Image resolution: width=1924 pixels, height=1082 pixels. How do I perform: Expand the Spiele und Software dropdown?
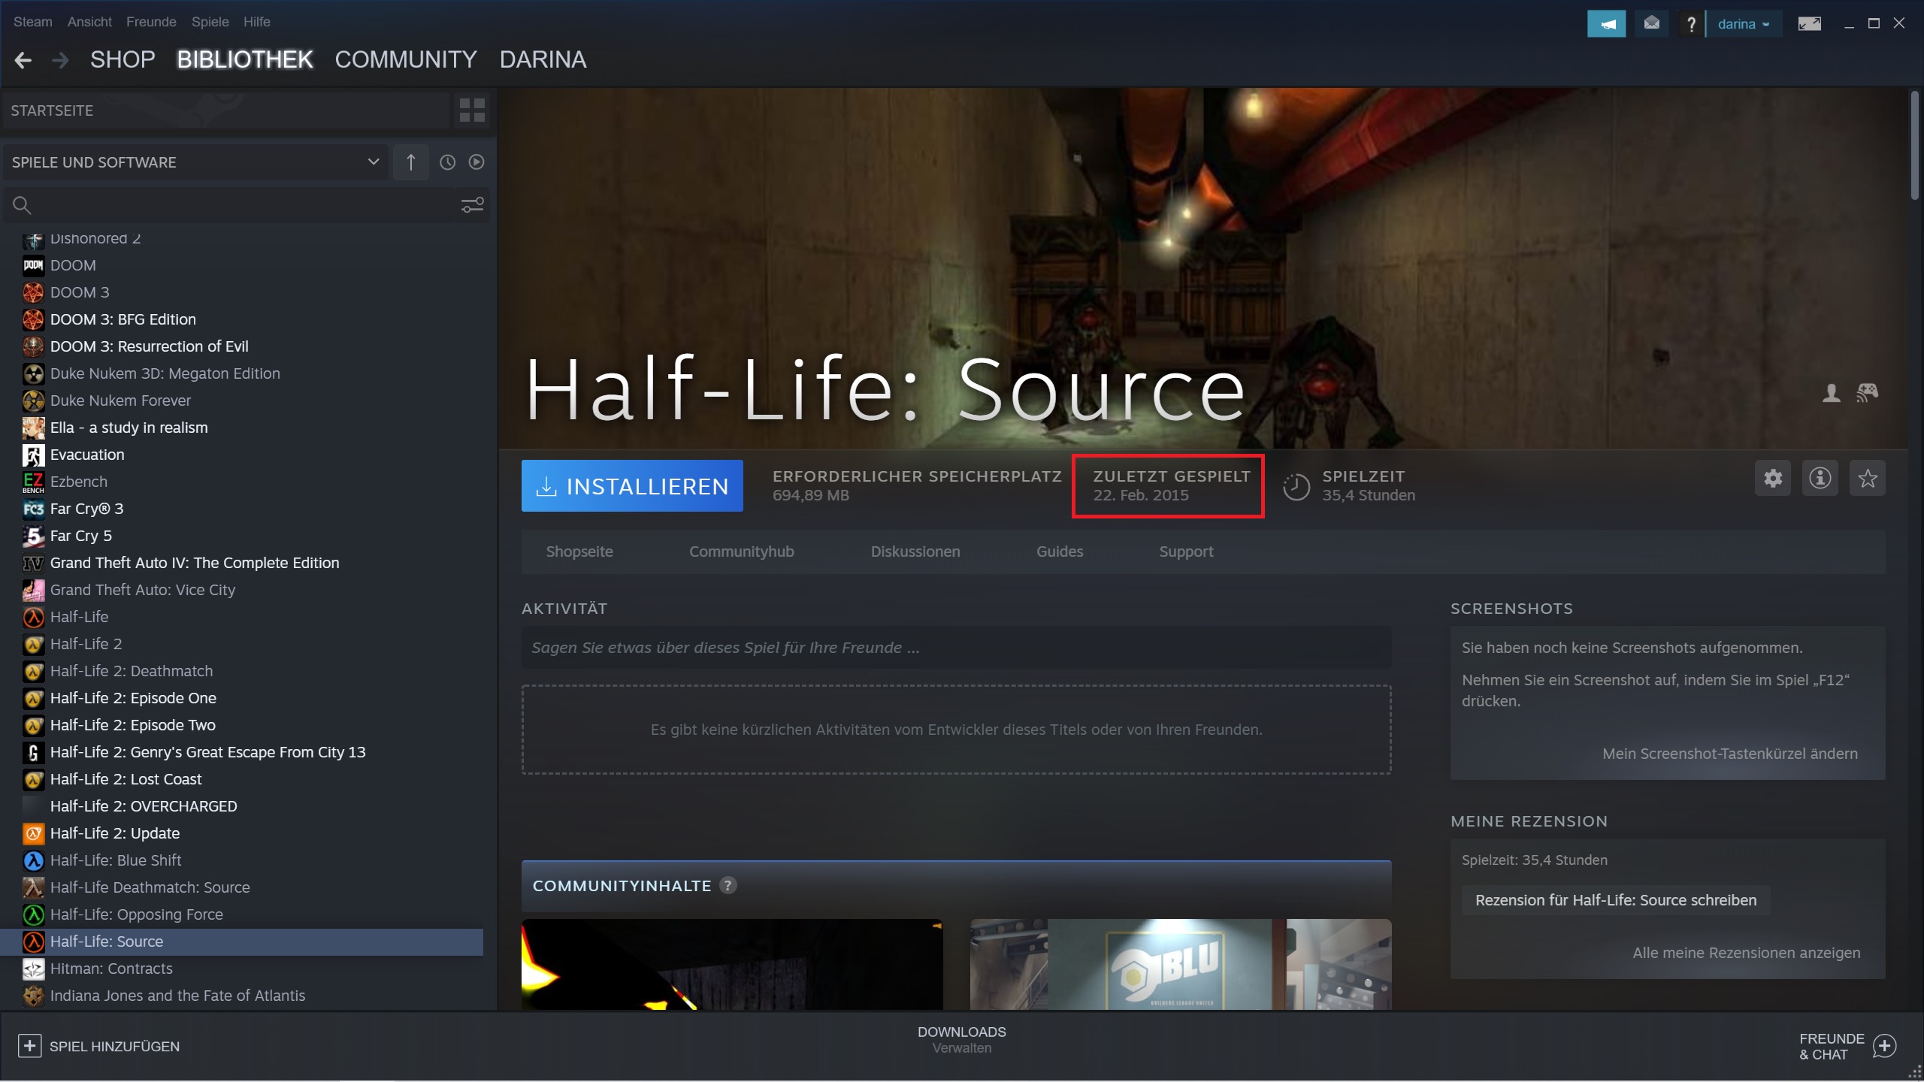pos(373,162)
